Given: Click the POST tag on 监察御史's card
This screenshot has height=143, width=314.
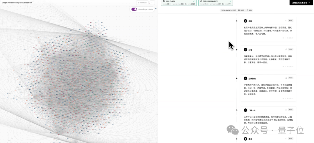Looking at the screenshot, I should coord(291,78).
